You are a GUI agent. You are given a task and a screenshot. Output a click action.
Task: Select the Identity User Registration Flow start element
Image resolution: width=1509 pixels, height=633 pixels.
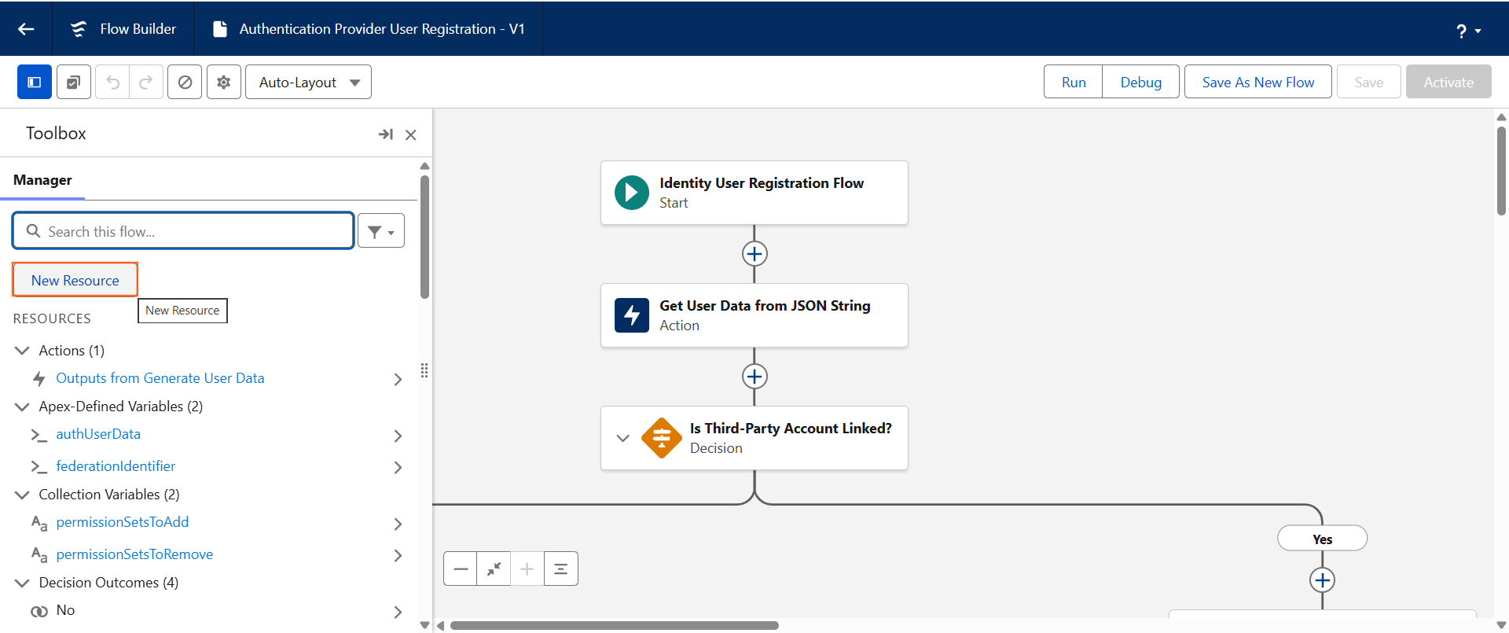(754, 193)
